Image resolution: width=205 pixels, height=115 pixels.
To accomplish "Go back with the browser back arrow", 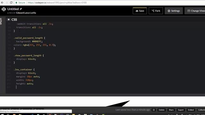I will pyautogui.click(x=2, y=3).
